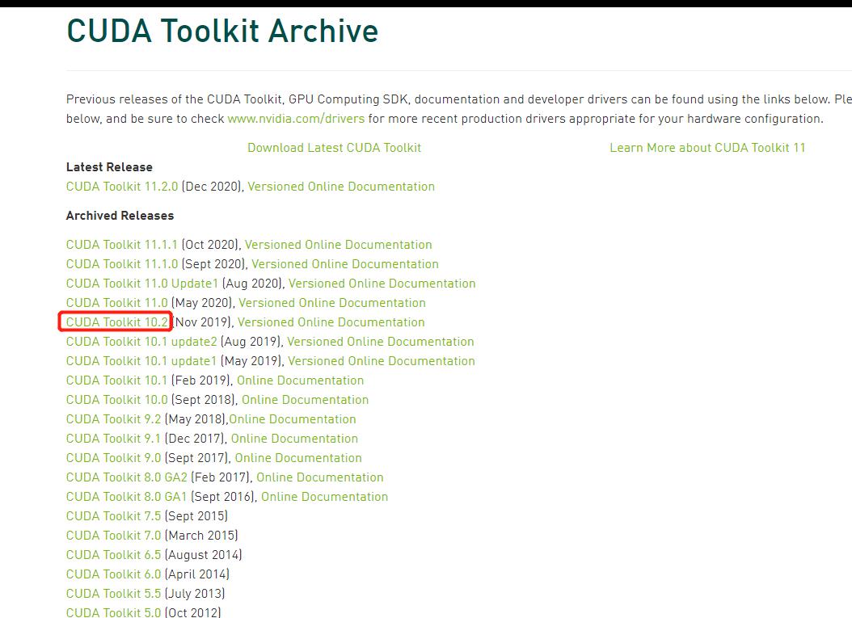This screenshot has width=852, height=618.
Task: Open CUDA Toolkit 8.0 GA2 link
Action: (127, 478)
